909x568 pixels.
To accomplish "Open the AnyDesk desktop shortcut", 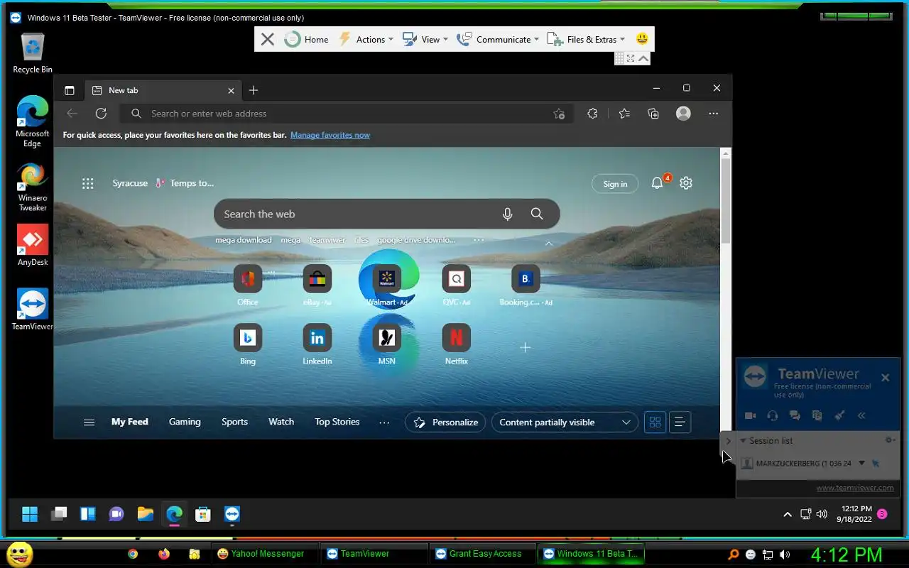I will [32, 246].
